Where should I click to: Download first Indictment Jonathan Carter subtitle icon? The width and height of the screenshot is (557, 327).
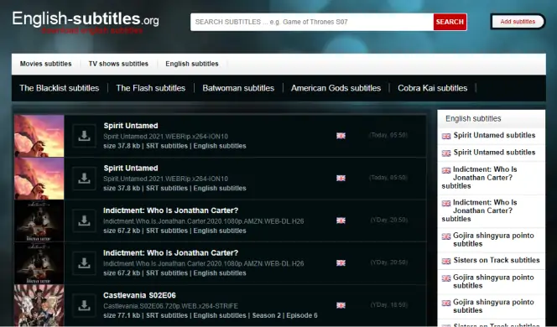(84, 221)
